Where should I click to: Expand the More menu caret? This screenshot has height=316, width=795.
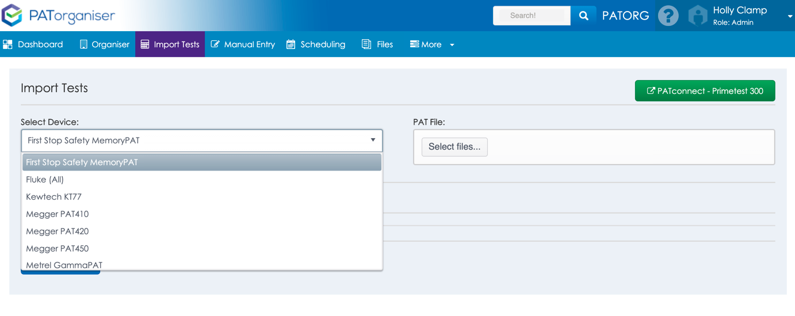point(452,45)
